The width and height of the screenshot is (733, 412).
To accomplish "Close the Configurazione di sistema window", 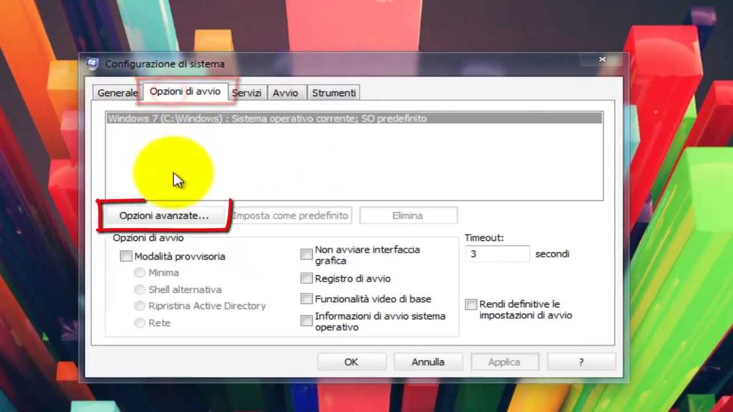I will (x=602, y=60).
